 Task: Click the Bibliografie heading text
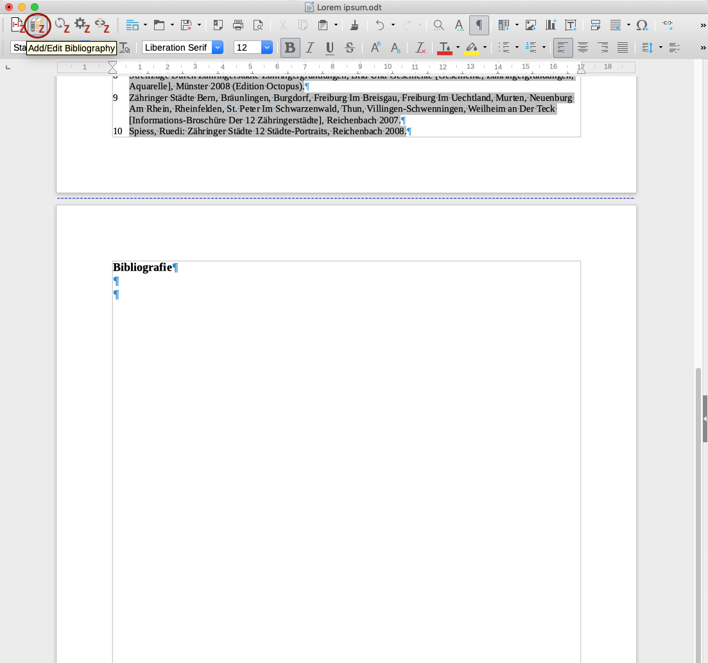click(x=142, y=267)
